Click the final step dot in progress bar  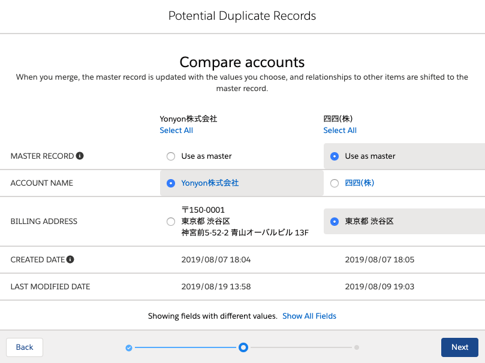(x=357, y=347)
